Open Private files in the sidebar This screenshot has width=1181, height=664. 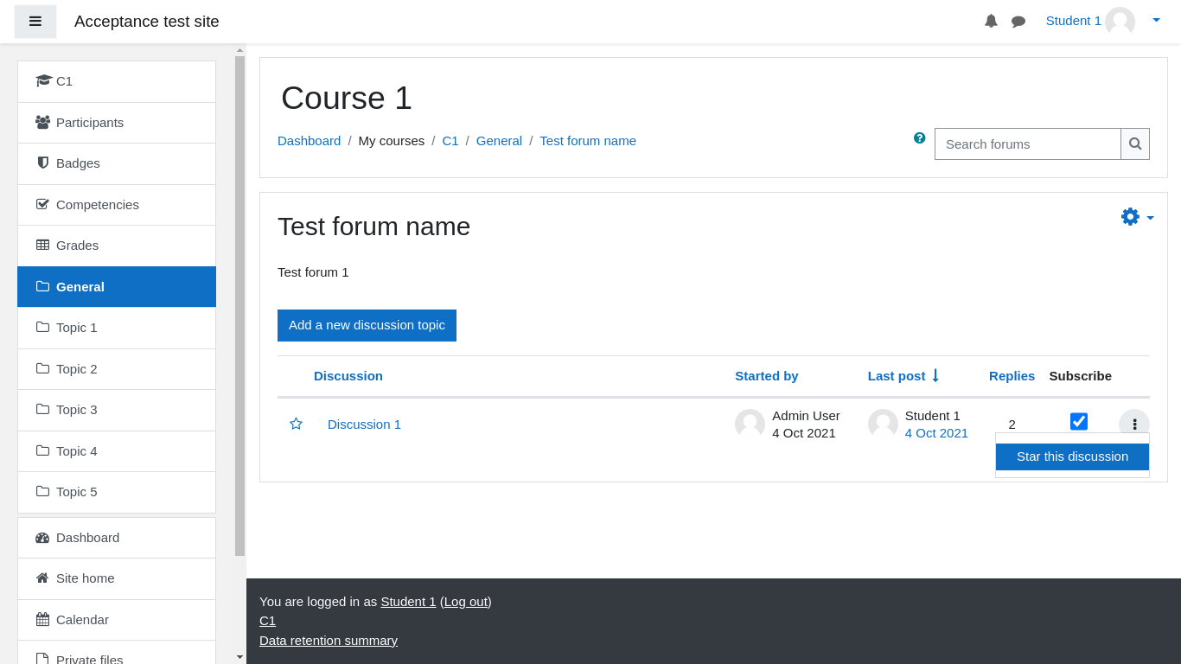click(x=117, y=653)
